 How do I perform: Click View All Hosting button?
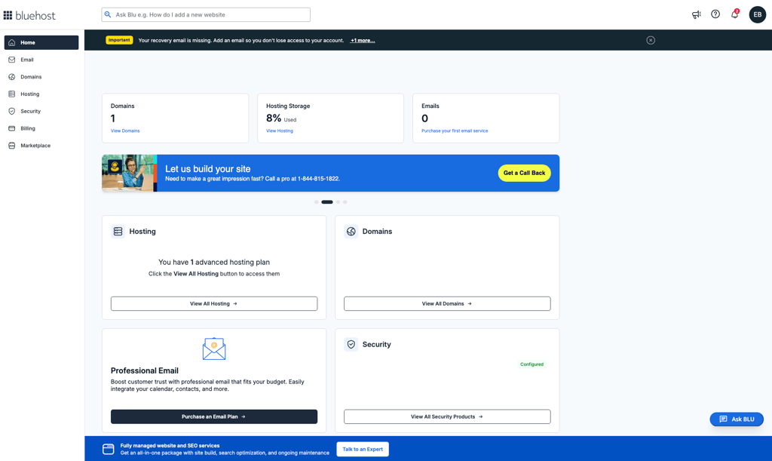[x=213, y=303]
